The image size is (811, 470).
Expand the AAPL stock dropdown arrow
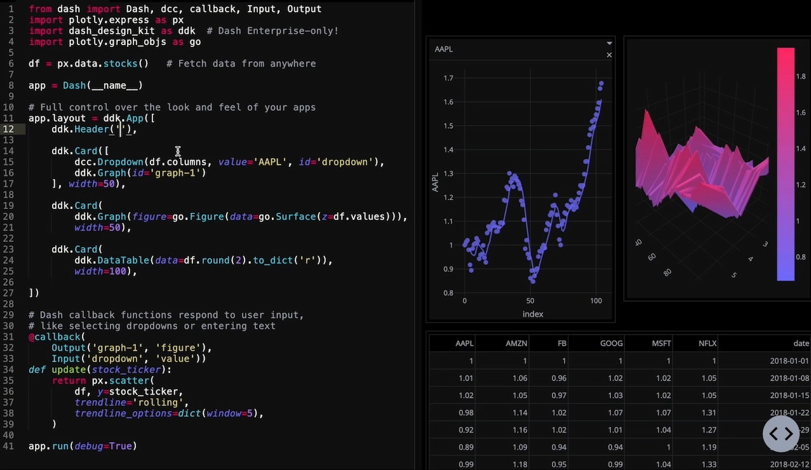(609, 43)
